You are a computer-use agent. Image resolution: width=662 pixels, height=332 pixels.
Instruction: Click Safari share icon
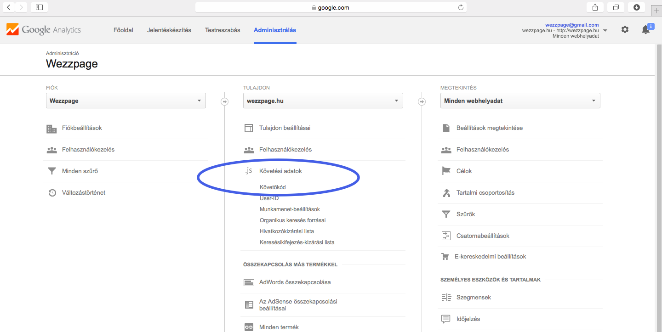tap(595, 7)
